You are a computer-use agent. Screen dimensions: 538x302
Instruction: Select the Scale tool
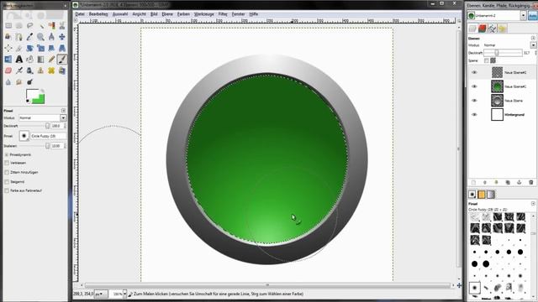pos(40,48)
